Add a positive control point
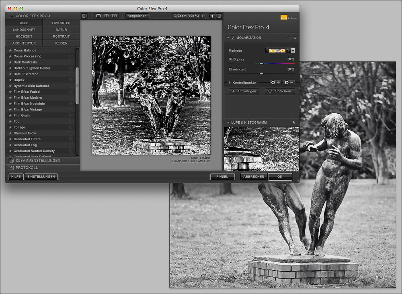 click(276, 82)
